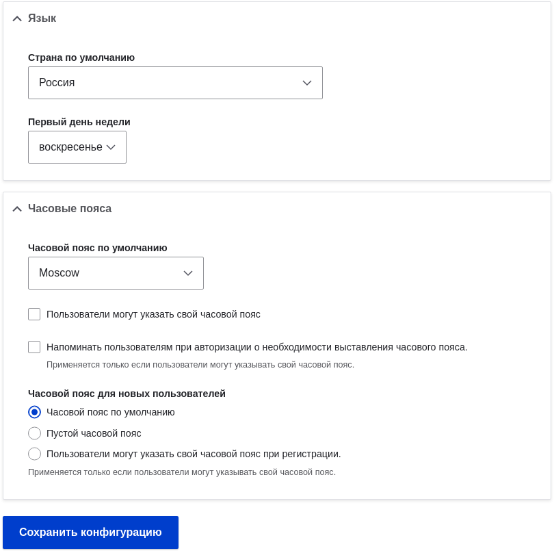The width and height of the screenshot is (554, 551).
Task: Click the Сохранить конфигурацию button
Action: coord(90,533)
